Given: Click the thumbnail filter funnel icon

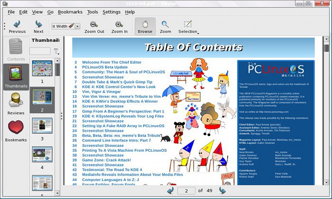Looking at the screenshot, I should 56,51.
